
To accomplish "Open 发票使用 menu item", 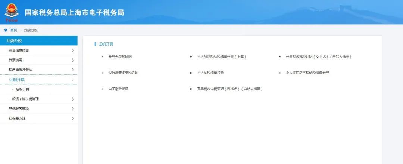I will coord(38,60).
